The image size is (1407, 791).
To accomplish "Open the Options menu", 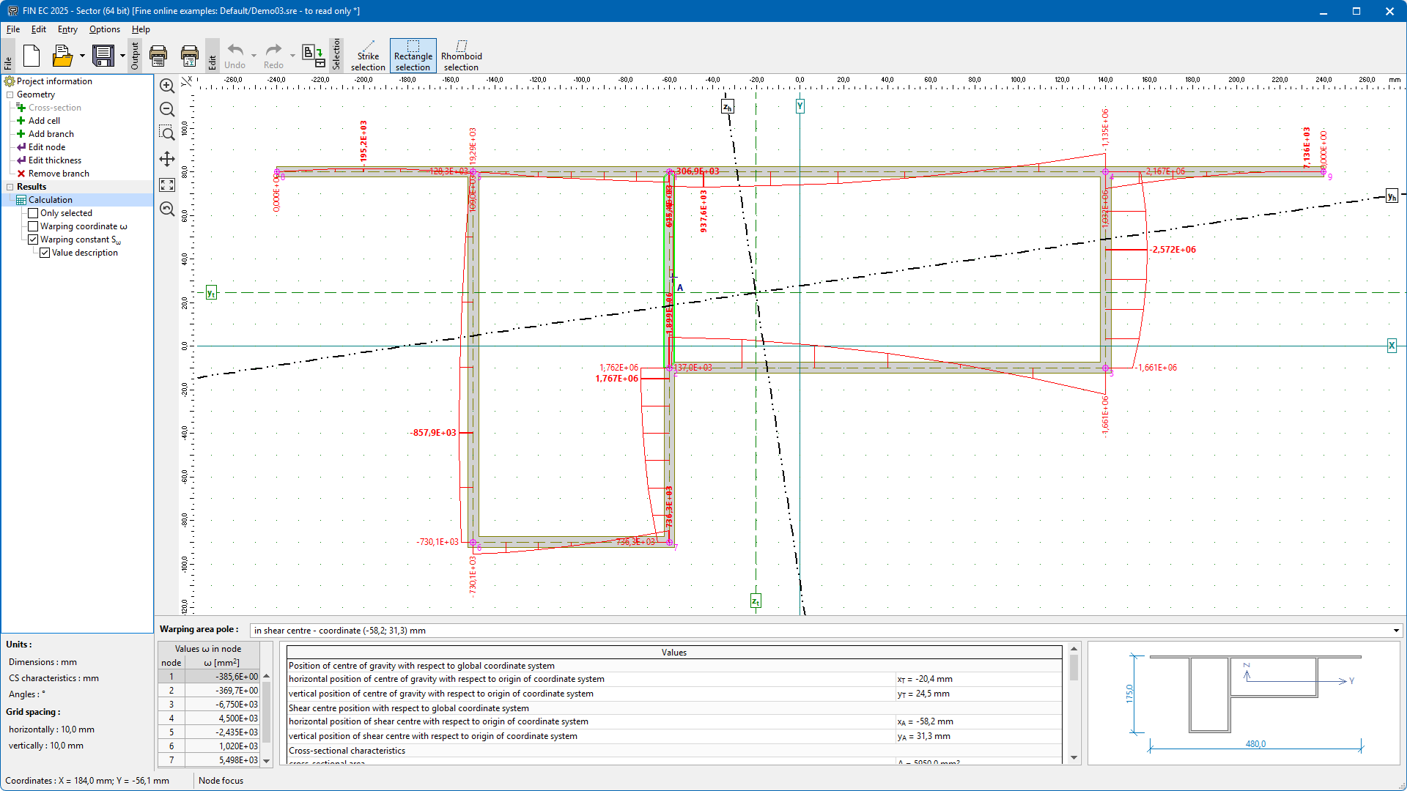I will [x=104, y=29].
